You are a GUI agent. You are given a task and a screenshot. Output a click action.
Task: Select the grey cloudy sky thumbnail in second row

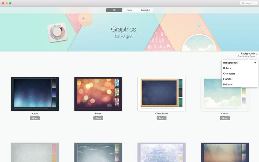[98, 152]
